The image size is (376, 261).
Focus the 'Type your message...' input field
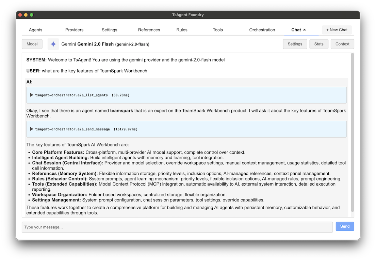coord(177,227)
